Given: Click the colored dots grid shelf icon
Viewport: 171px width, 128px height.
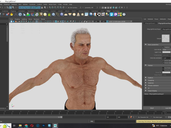Looking at the screenshot, I should [x=120, y=15].
